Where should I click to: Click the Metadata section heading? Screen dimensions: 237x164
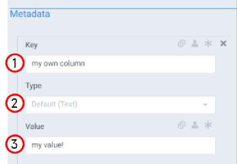[30, 14]
